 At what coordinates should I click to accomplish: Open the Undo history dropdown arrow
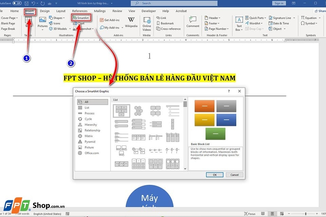pyautogui.click(x=37, y=3)
